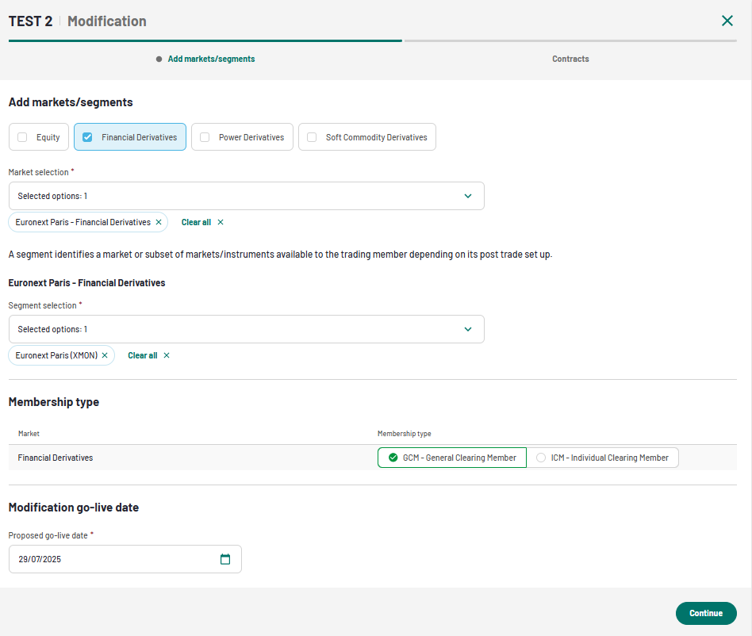
Task: Click Financial Derivatives cell in Membership table
Action: point(56,458)
